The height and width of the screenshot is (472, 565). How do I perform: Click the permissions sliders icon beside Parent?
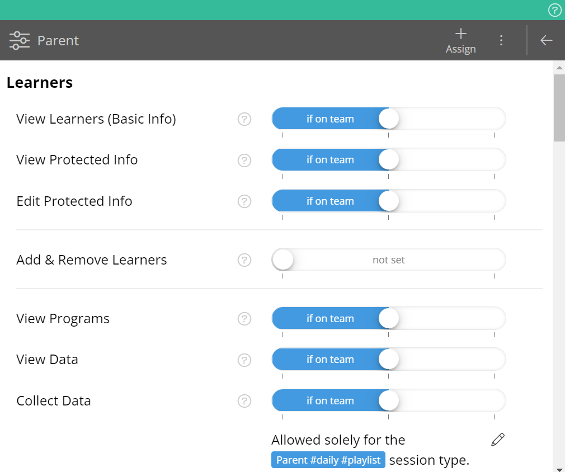20,40
